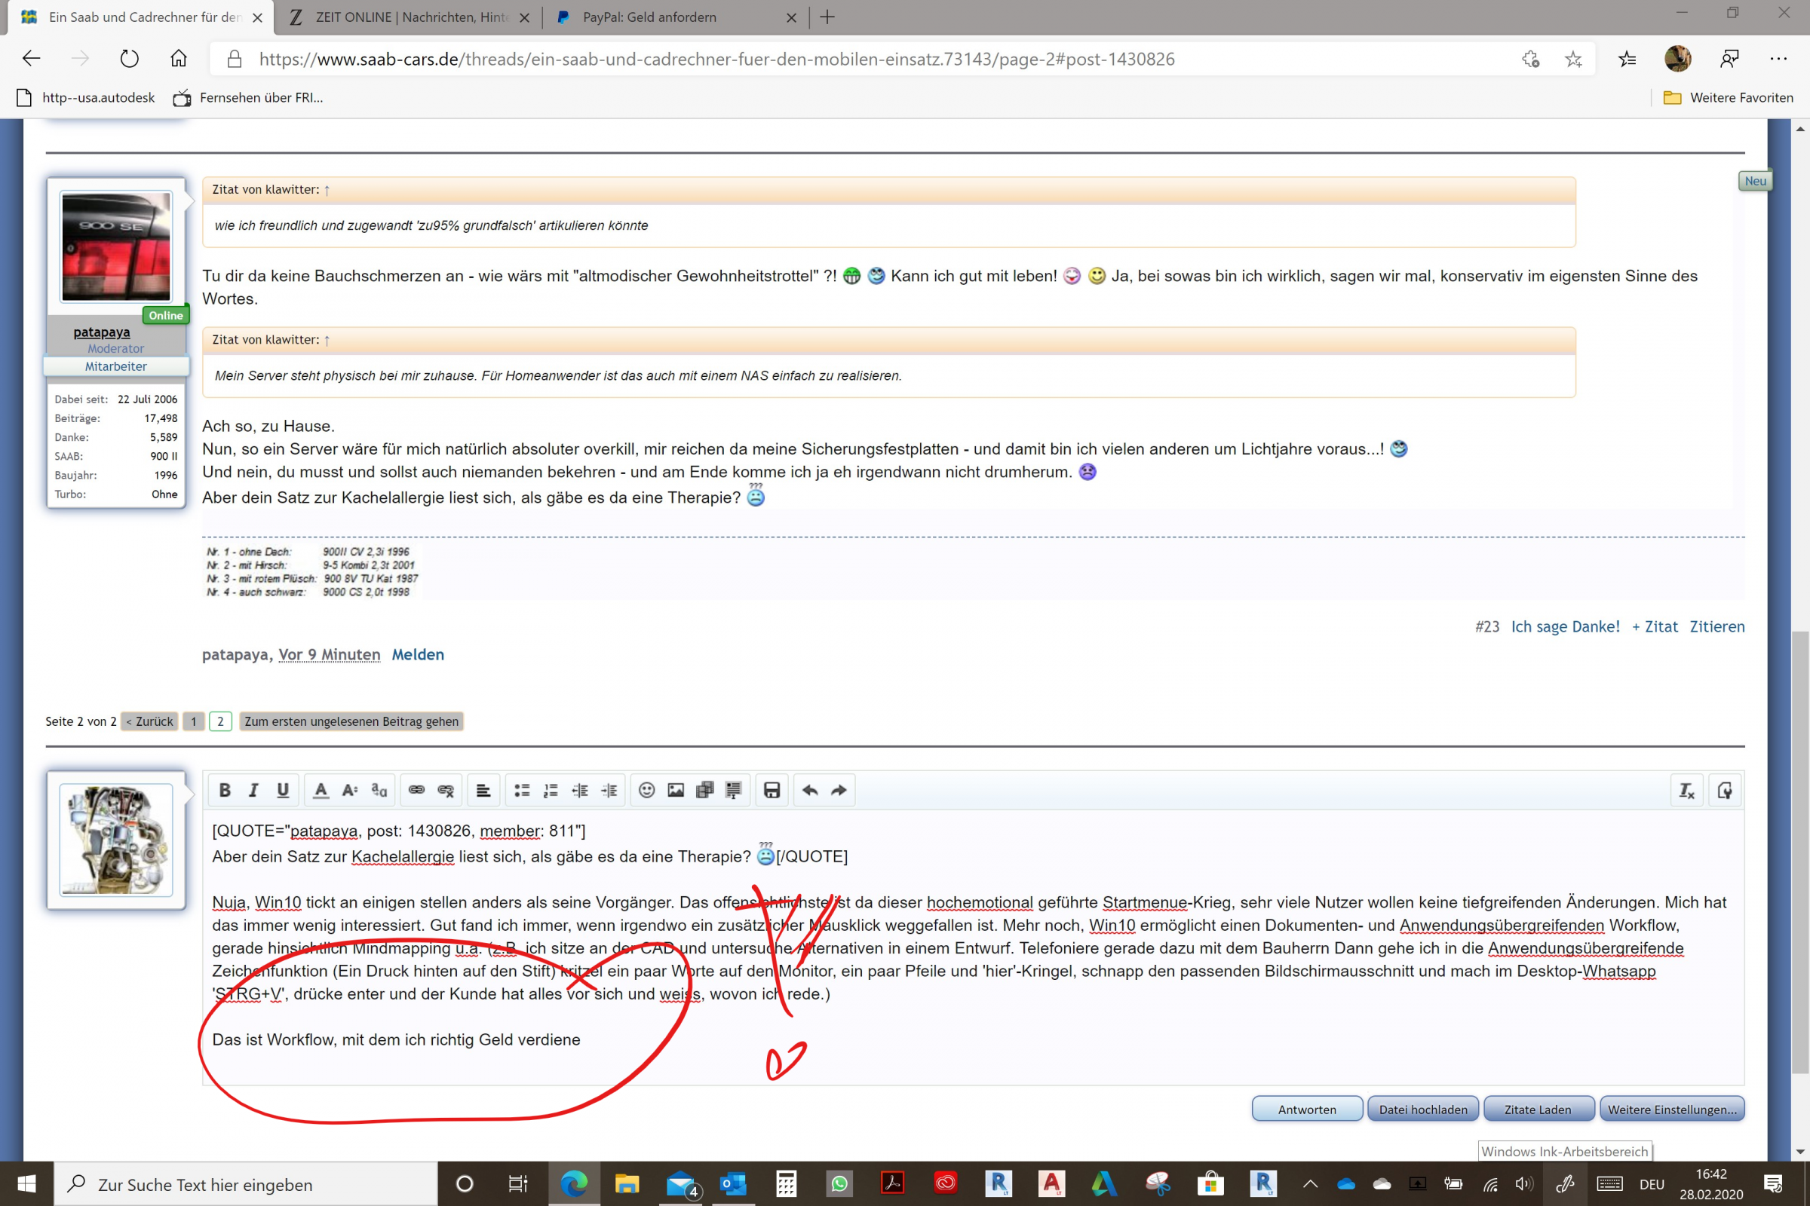The height and width of the screenshot is (1206, 1810).
Task: Insert a numbered list
Action: point(551,790)
